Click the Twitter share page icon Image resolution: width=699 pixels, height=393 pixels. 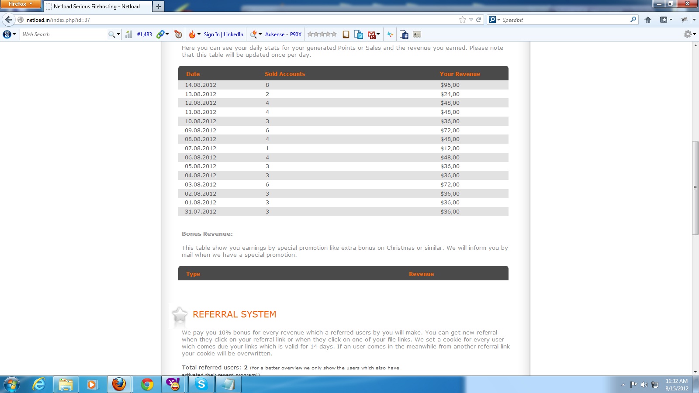(x=359, y=34)
